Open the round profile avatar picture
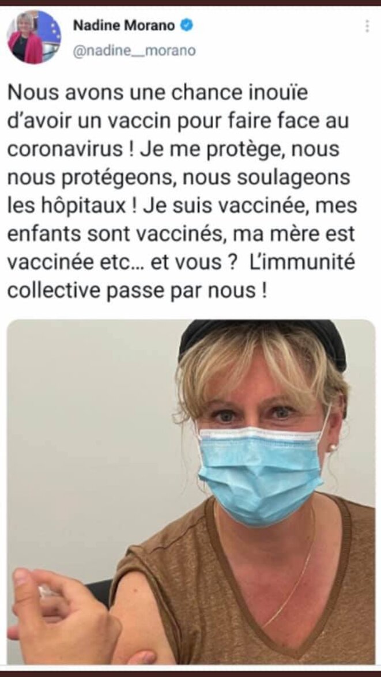Viewport: 381px width, 677px height. pos(34,37)
